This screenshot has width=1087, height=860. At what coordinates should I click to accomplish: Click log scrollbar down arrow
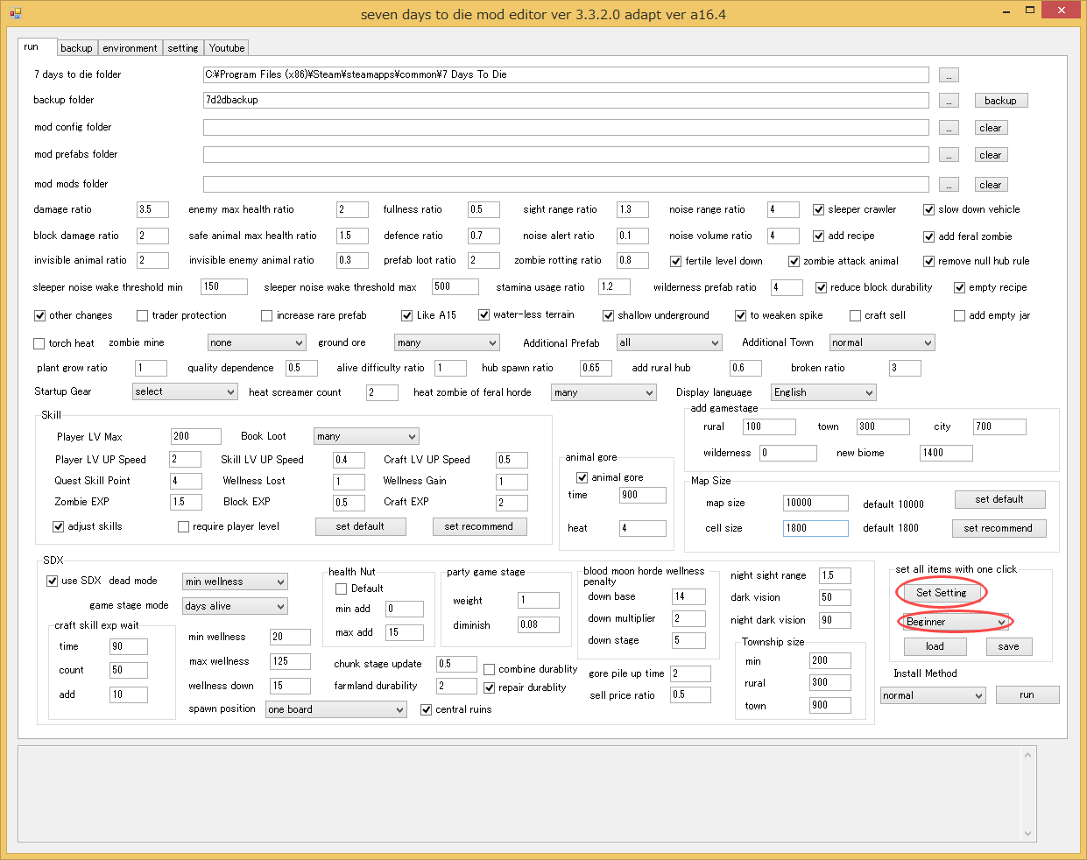(x=1029, y=834)
